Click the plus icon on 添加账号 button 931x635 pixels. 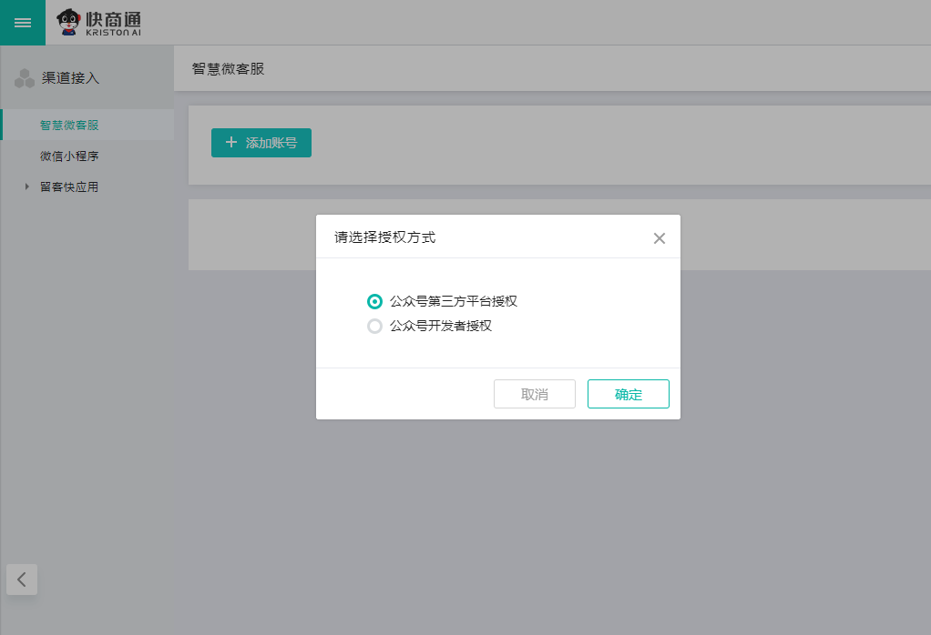click(x=230, y=143)
